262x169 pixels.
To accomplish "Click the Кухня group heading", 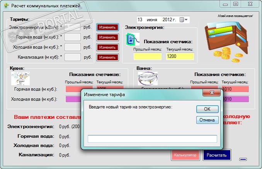I will (x=17, y=68).
